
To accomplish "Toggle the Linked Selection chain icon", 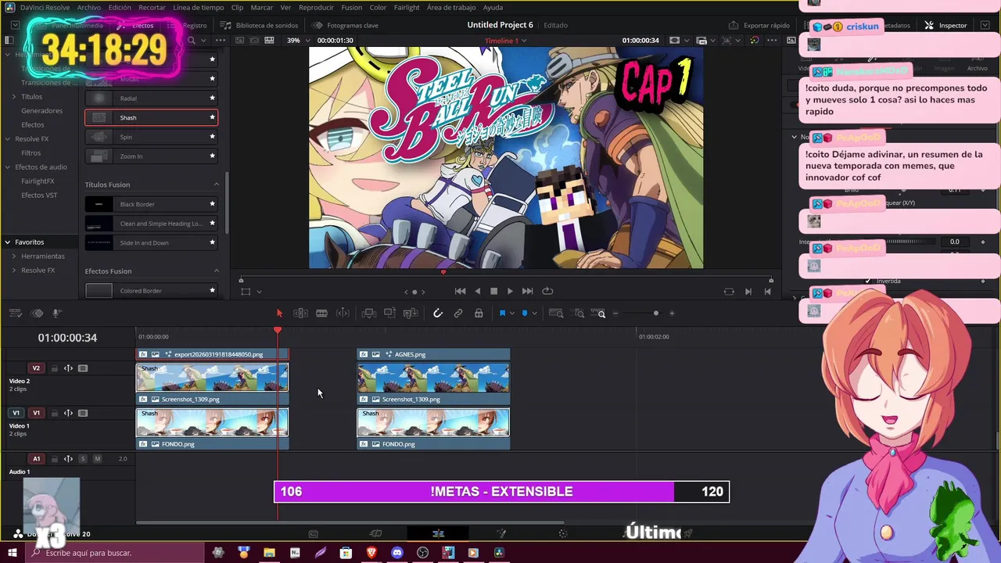I will point(458,313).
